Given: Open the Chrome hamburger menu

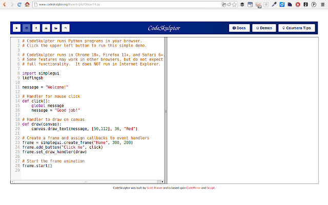Looking at the screenshot, I should [x=323, y=5].
